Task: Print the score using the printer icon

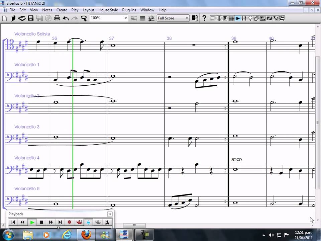Action: pos(57,18)
